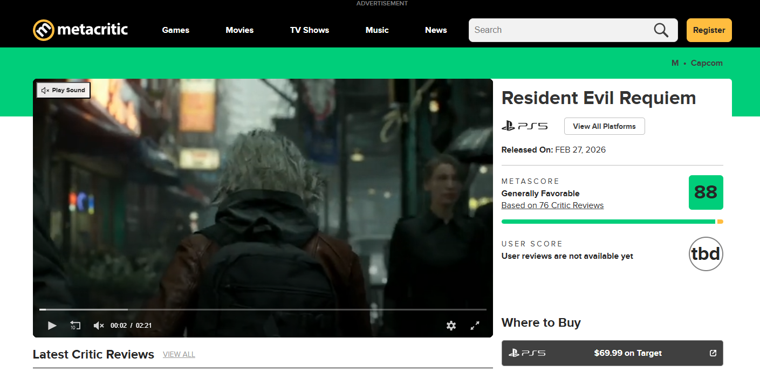Click the Register button

(709, 30)
